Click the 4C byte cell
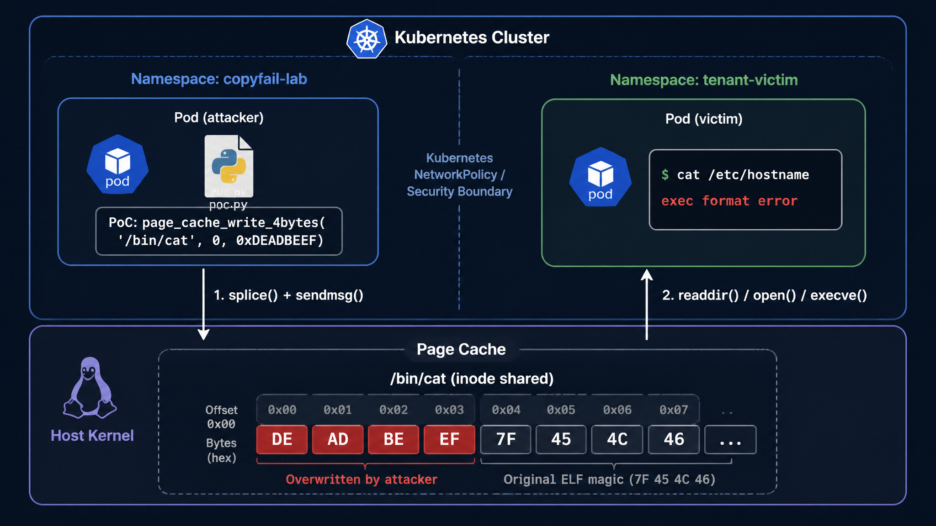The image size is (936, 526). [617, 439]
